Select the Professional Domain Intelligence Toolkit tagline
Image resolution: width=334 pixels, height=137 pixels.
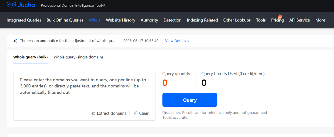(73, 6)
